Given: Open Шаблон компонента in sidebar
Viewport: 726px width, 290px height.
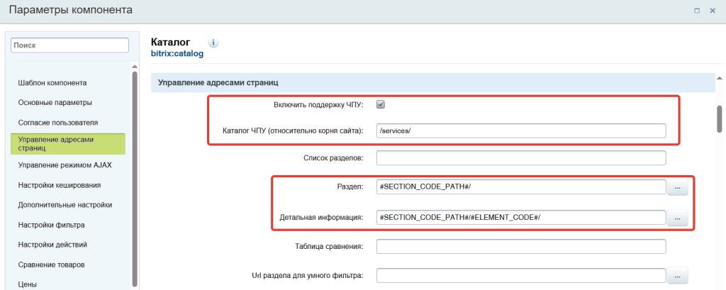Looking at the screenshot, I should 52,82.
